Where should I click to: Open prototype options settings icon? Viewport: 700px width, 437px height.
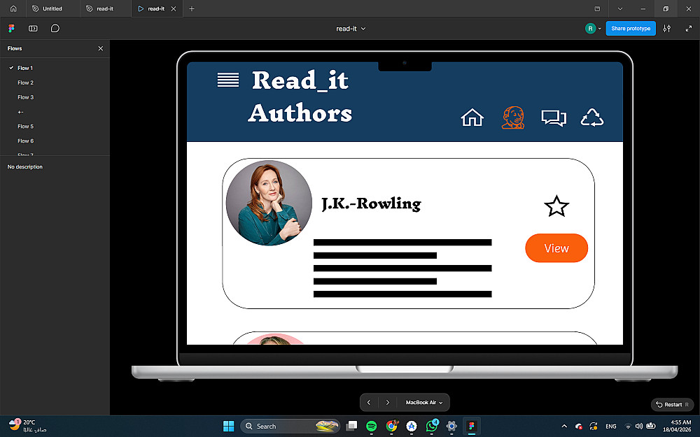coord(666,29)
